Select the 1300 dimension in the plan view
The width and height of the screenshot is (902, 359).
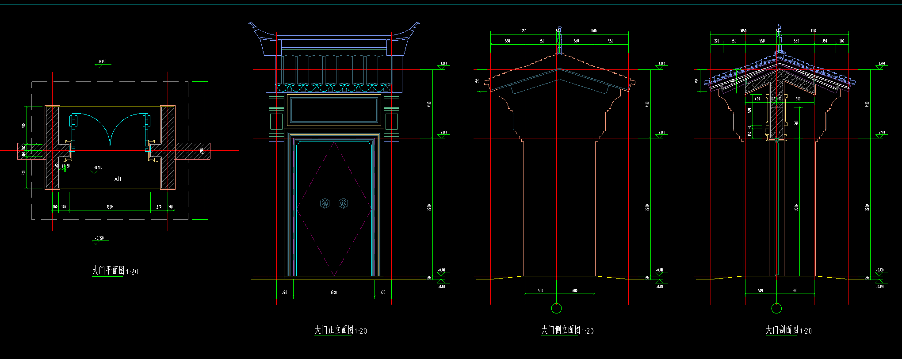(110, 207)
